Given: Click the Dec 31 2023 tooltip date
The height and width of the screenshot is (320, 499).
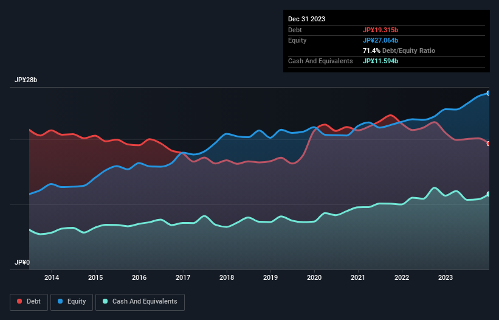Looking at the screenshot, I should [306, 19].
